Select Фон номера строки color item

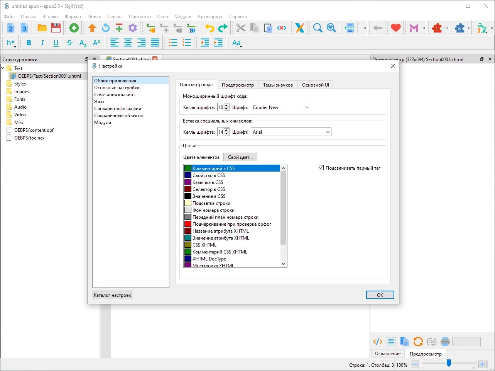[232, 210]
